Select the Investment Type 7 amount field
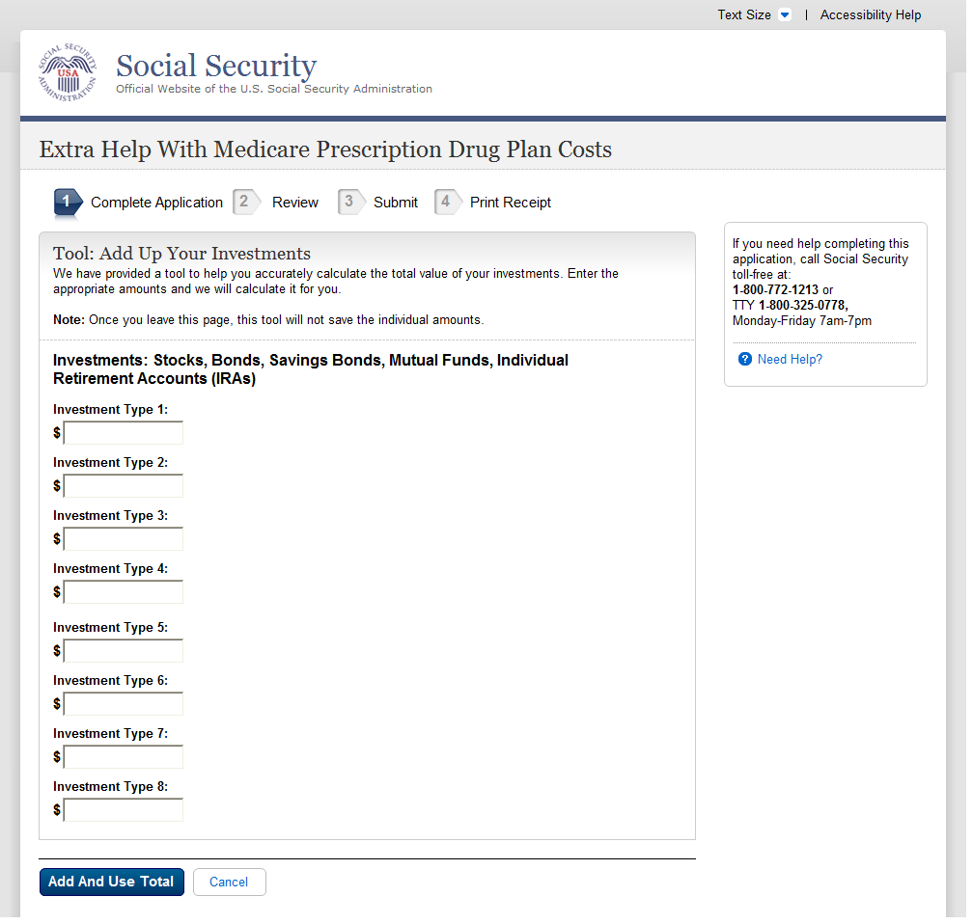The height and width of the screenshot is (924, 973). point(124,757)
